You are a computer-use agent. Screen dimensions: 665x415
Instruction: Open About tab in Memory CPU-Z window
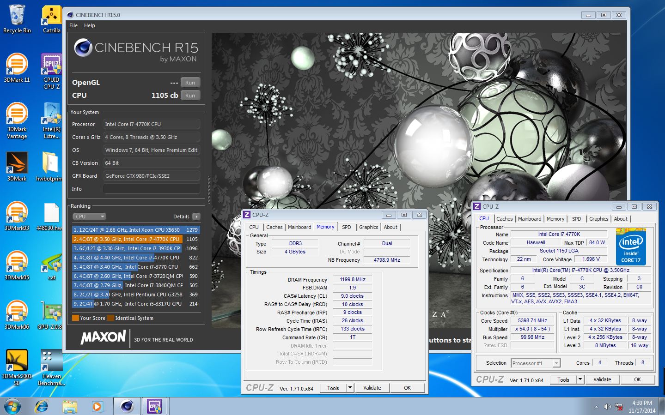(x=390, y=227)
